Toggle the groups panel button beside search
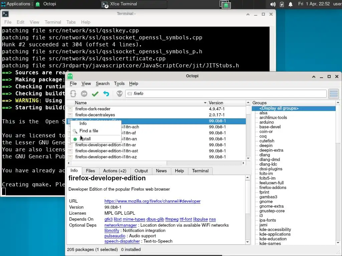342x256 pixels. pos(334,94)
